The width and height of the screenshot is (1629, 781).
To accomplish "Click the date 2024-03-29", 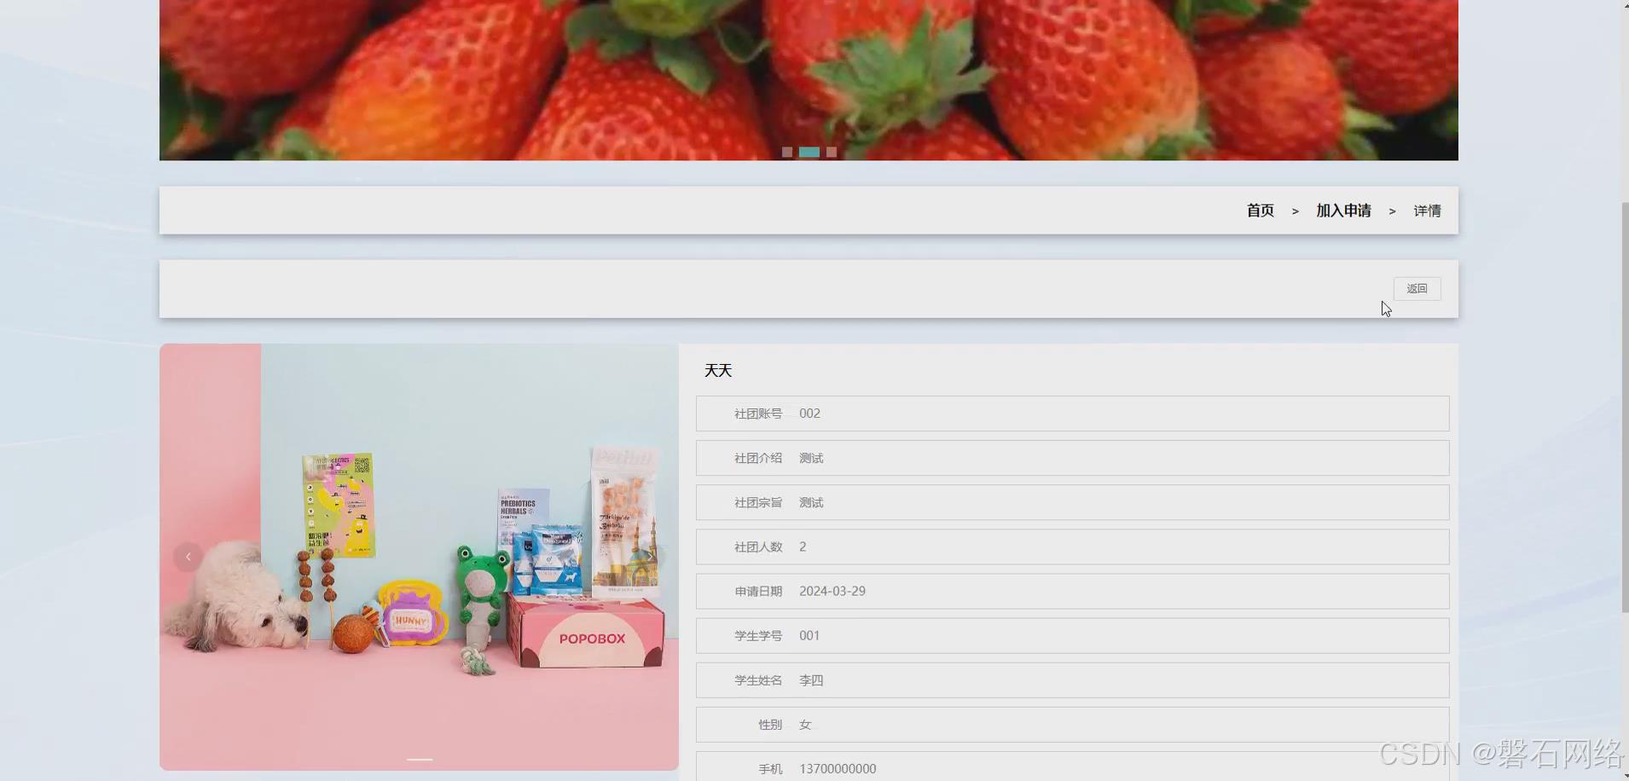I will (832, 591).
